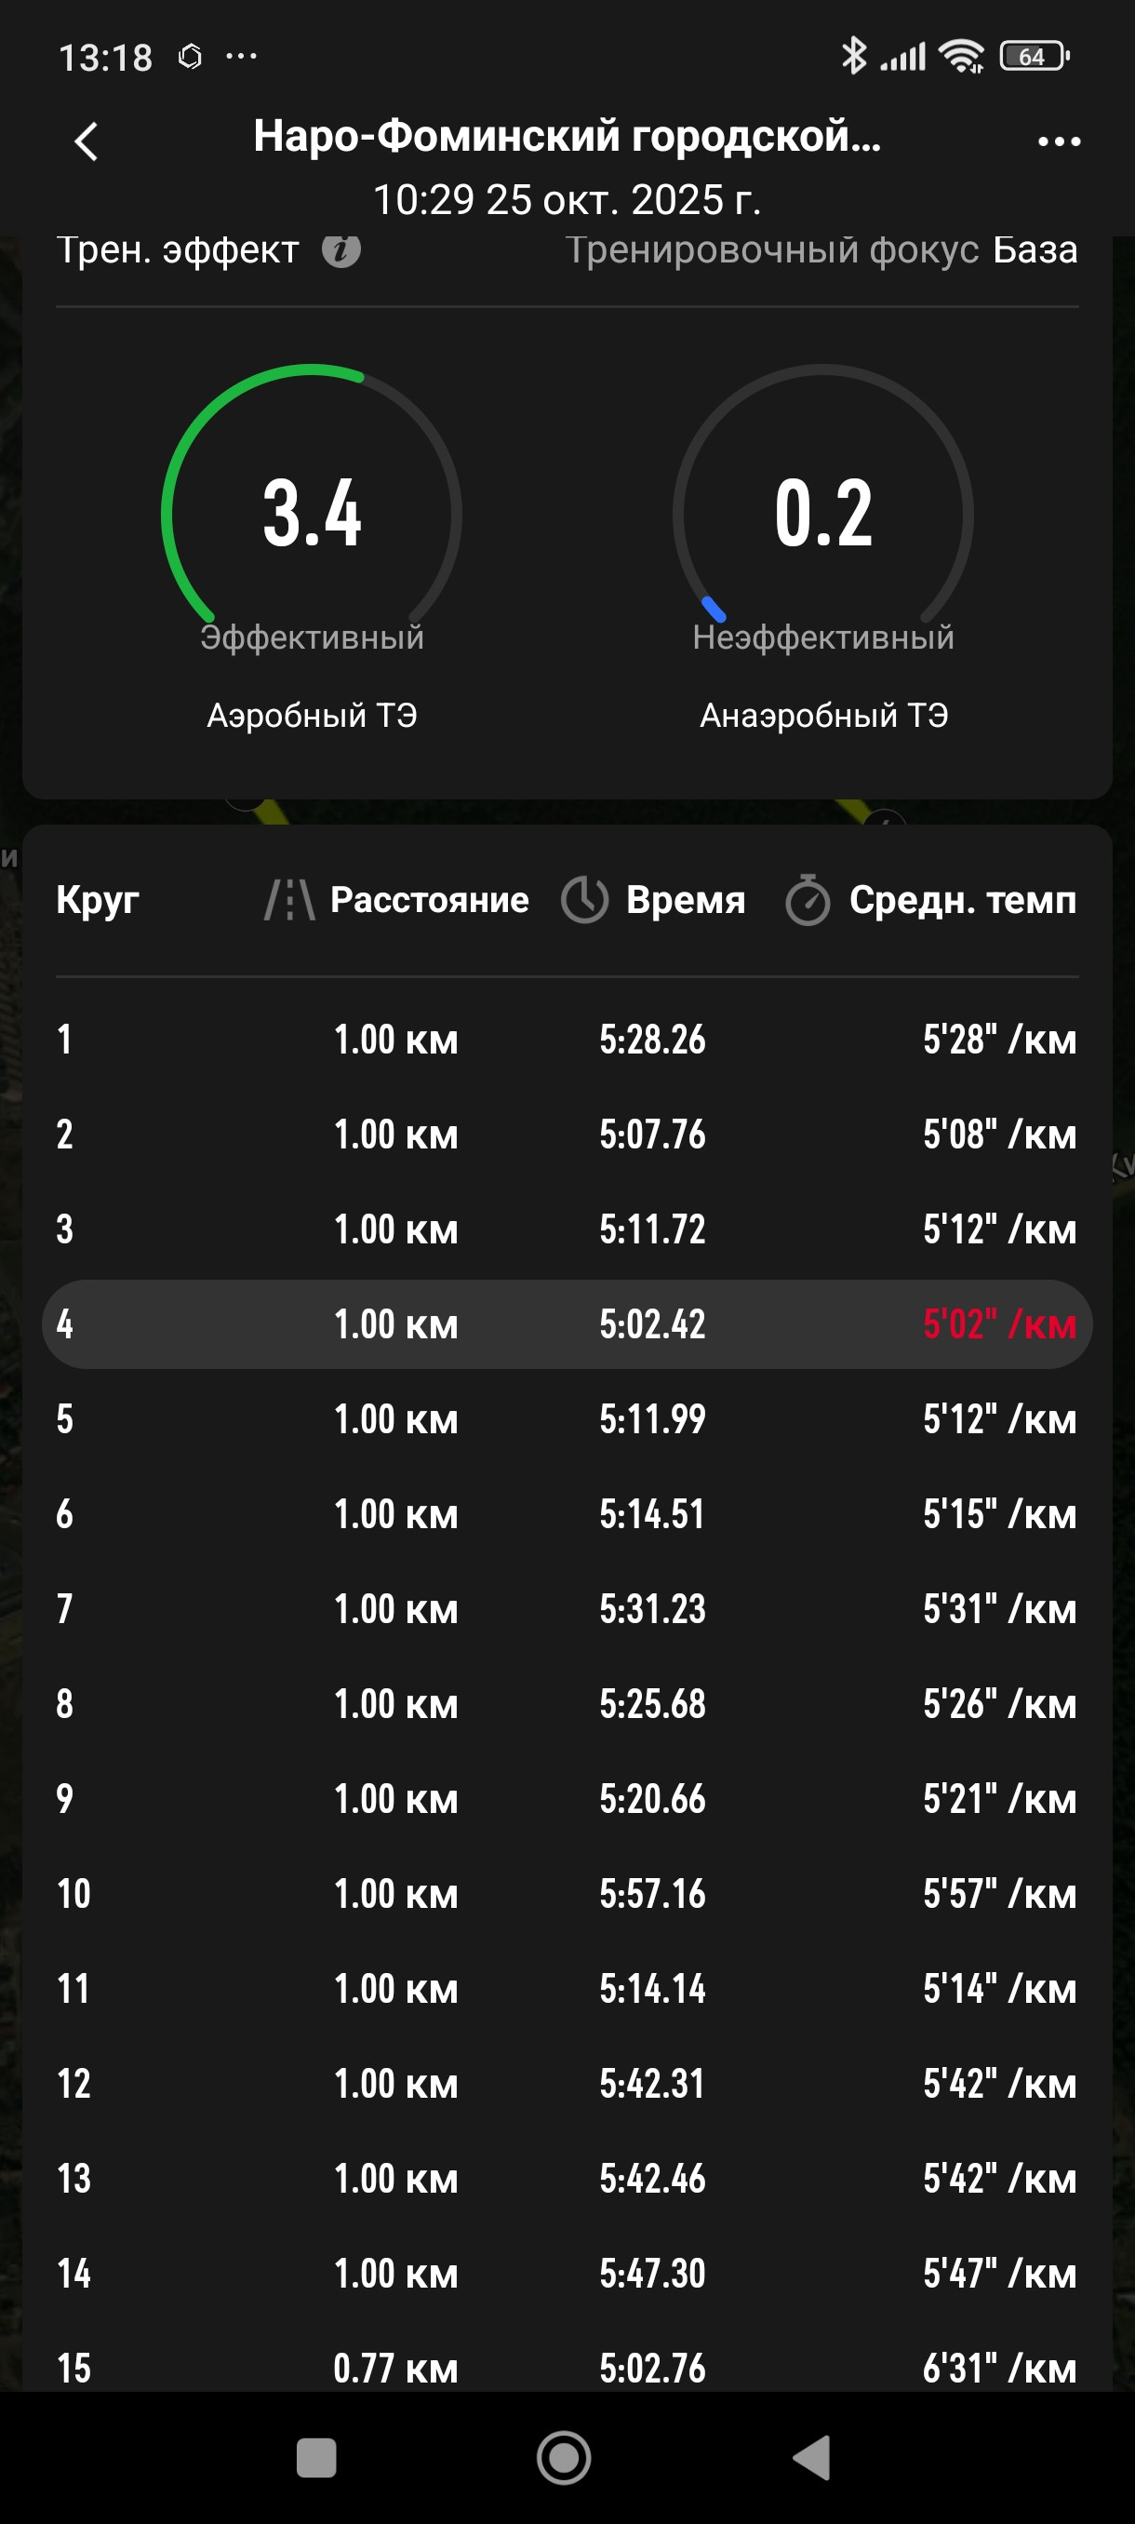Select lap 15 row with 0.77 км
Viewport: 1135px width, 2524px height.
[567, 2368]
